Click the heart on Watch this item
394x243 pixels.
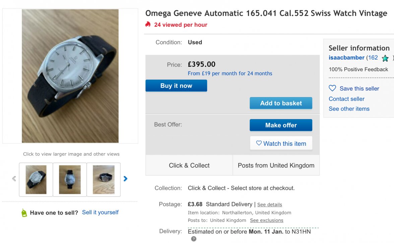pos(259,143)
